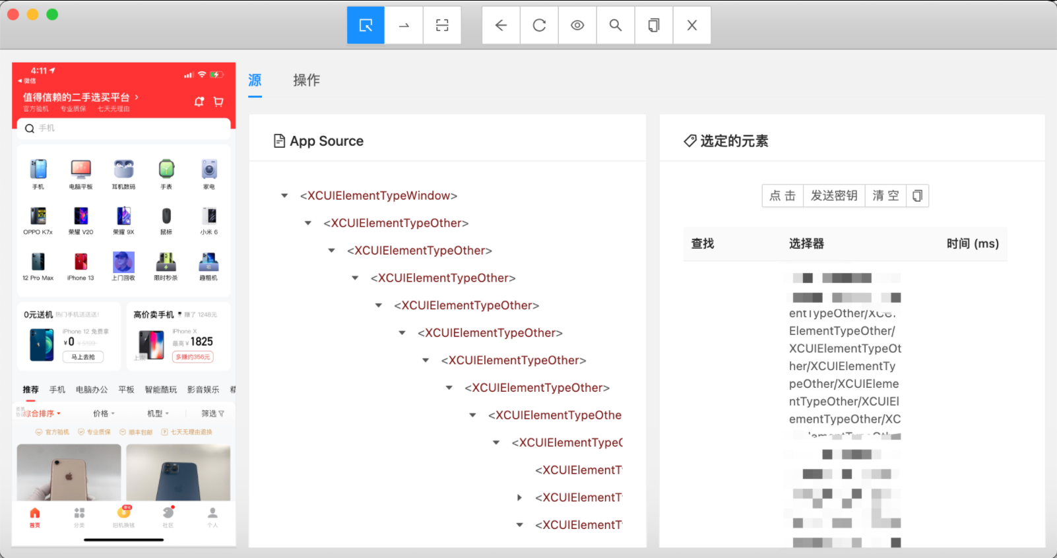Switch to Swipe by Coordinates mode

click(404, 25)
